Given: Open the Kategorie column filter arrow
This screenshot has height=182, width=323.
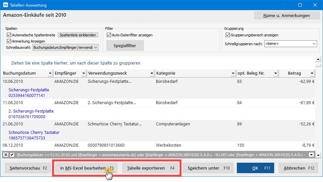Looking at the screenshot, I should click(233, 73).
